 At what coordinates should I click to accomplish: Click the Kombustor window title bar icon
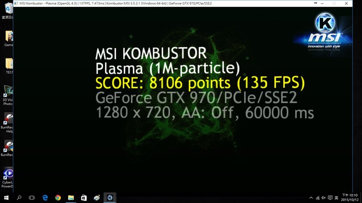(x=16, y=3)
